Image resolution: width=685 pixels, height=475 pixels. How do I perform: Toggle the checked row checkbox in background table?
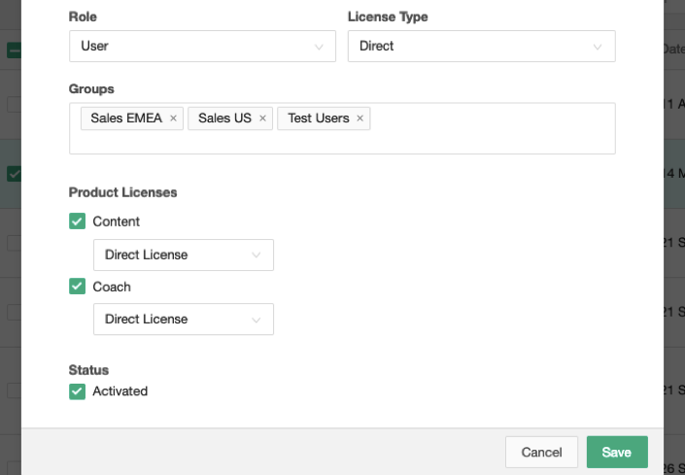point(14,174)
